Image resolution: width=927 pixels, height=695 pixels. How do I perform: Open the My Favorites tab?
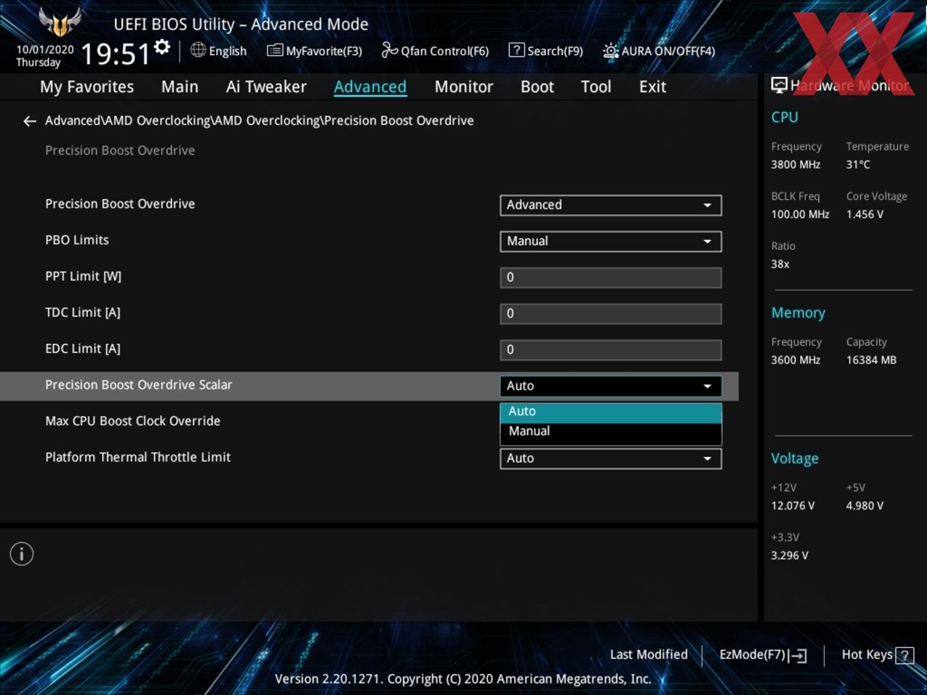[87, 87]
